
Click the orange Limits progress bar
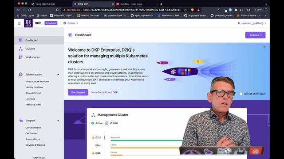point(145,148)
